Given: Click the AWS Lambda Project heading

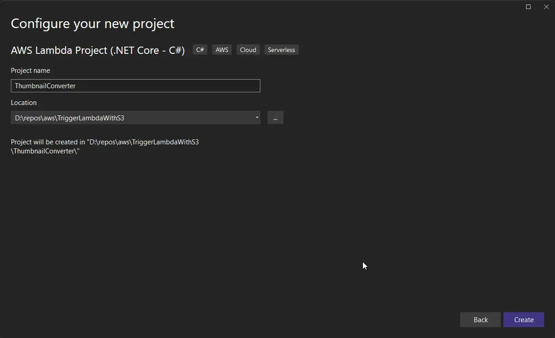Looking at the screenshot, I should pos(98,50).
